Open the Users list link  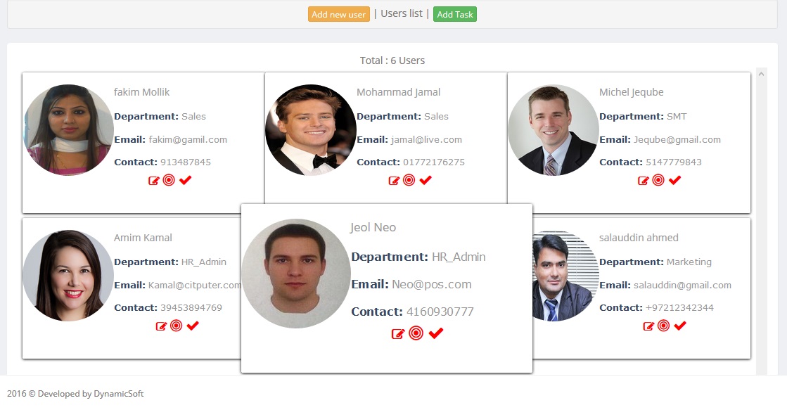402,13
